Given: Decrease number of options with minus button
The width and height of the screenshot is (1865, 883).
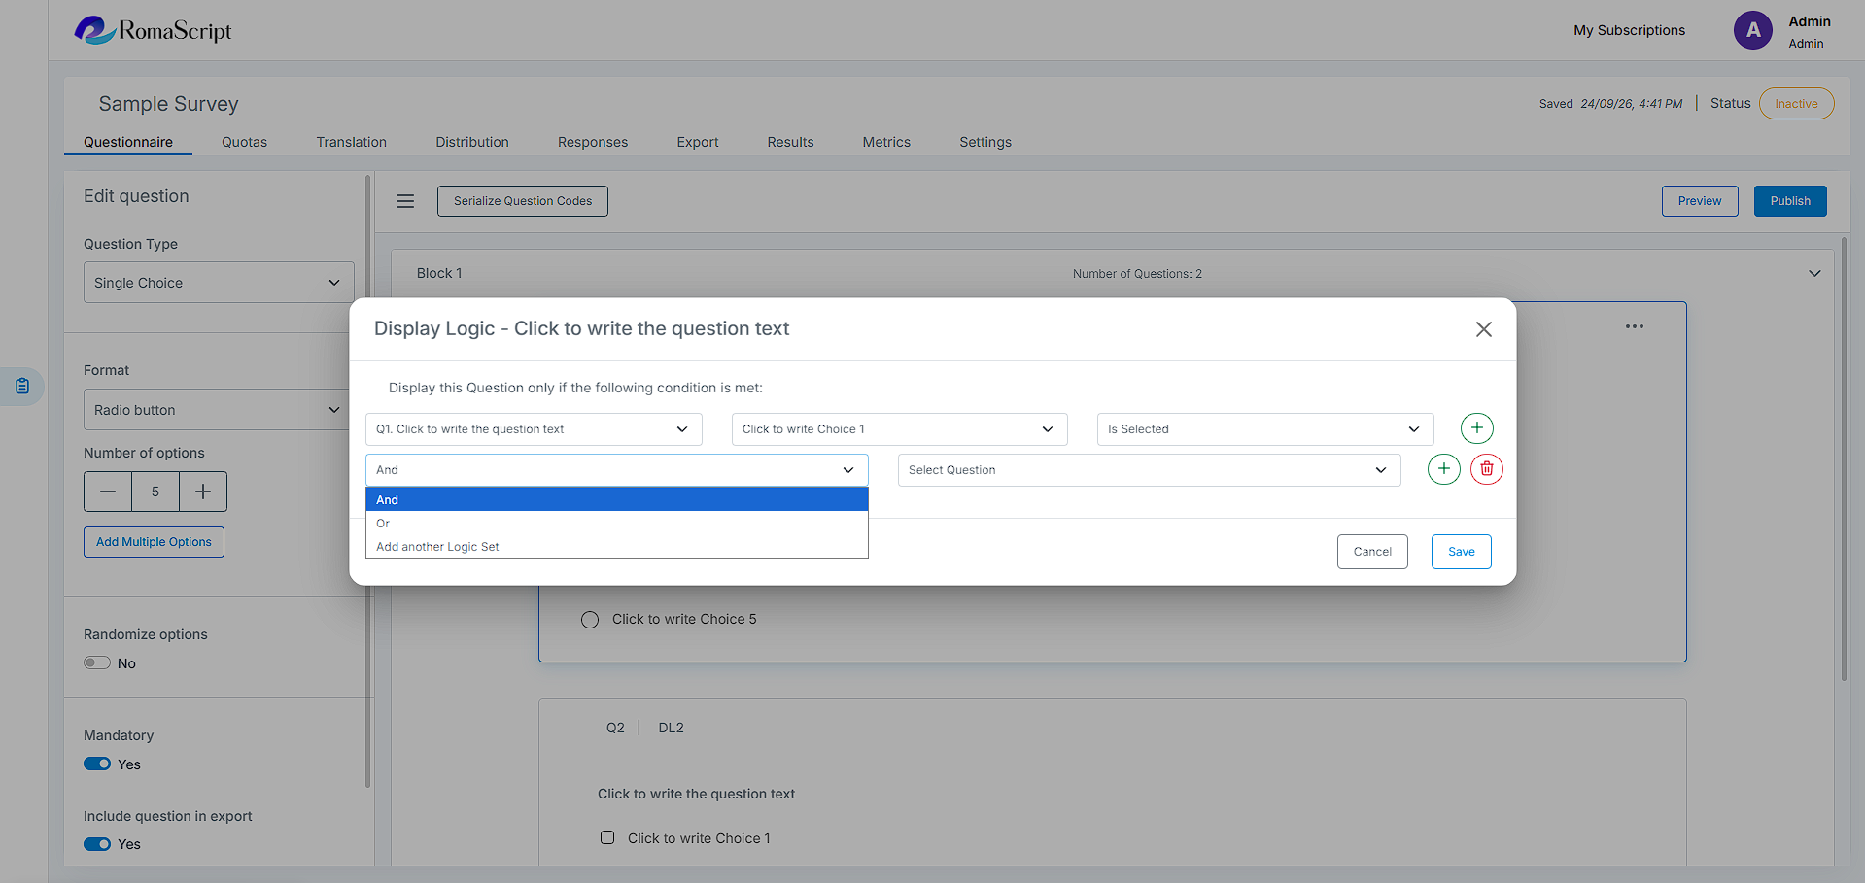Looking at the screenshot, I should [x=108, y=492].
